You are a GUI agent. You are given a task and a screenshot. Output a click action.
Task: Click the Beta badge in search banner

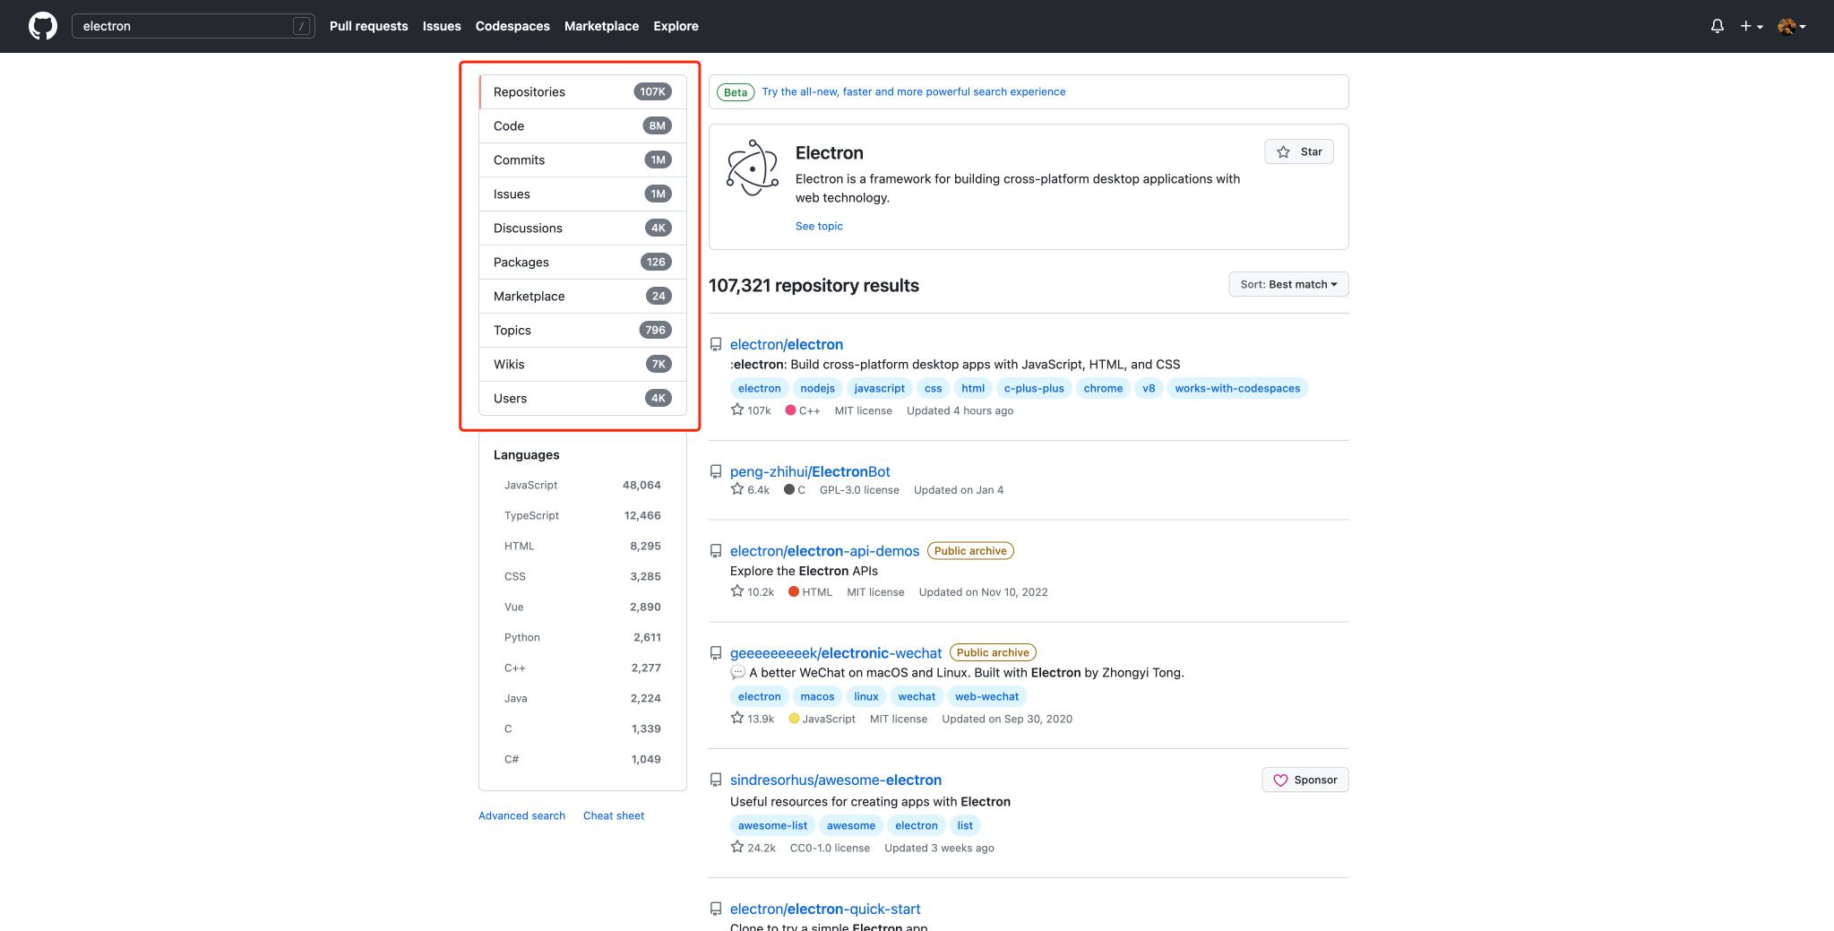[736, 92]
